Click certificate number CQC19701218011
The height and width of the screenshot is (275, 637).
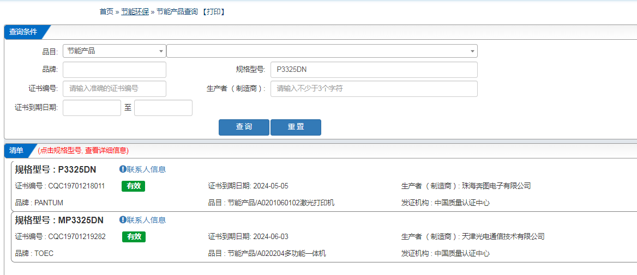click(77, 186)
